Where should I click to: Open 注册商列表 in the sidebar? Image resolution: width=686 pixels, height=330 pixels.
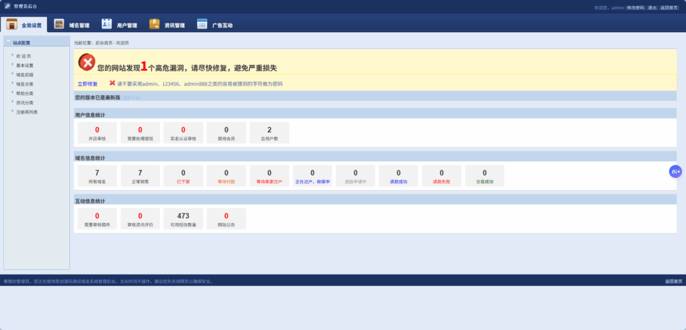pyautogui.click(x=27, y=112)
